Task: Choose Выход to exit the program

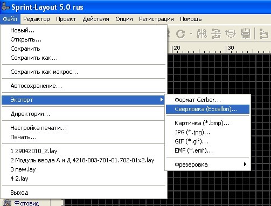Action: click(x=84, y=193)
